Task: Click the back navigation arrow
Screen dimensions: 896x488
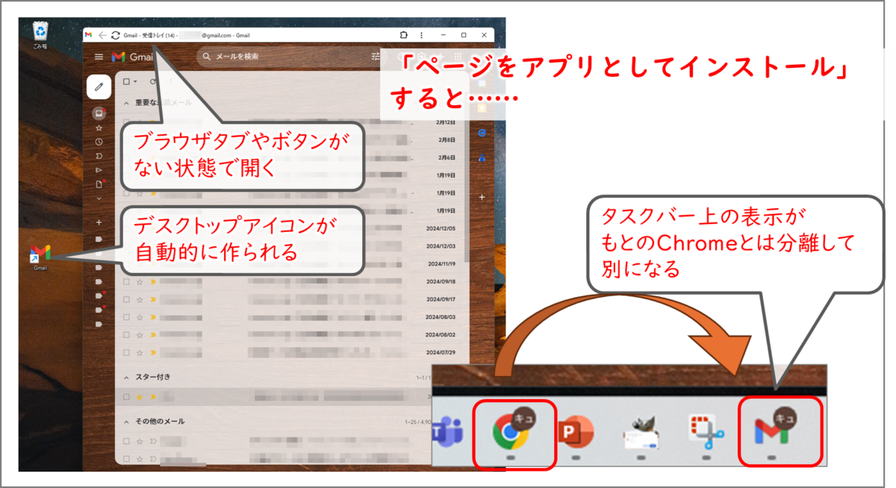Action: pyautogui.click(x=104, y=34)
